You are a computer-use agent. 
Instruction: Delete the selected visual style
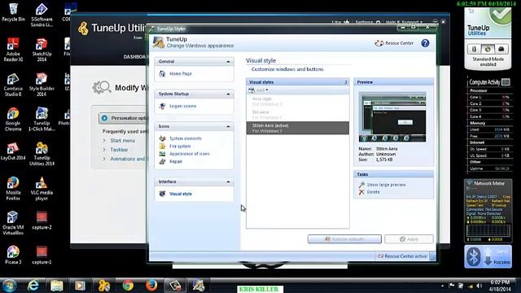(373, 192)
